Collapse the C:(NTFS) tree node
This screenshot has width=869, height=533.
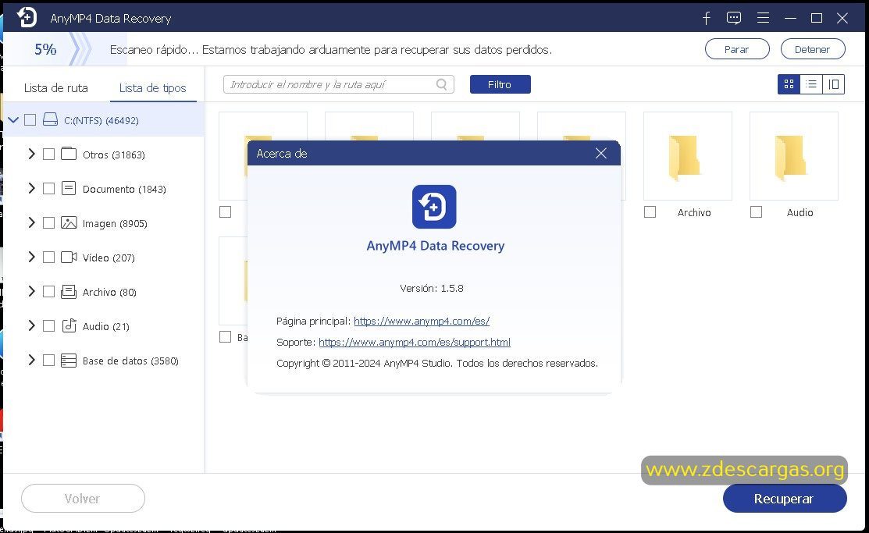(x=13, y=119)
